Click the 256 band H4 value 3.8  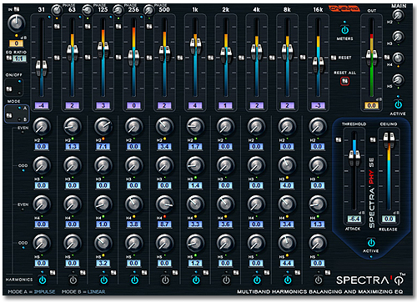pyautogui.click(x=133, y=225)
